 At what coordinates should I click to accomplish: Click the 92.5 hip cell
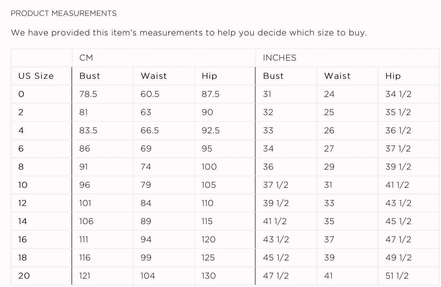pos(211,131)
